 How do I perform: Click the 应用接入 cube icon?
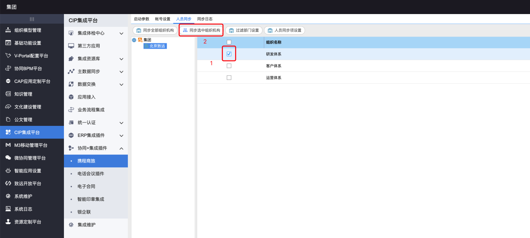coord(71,97)
